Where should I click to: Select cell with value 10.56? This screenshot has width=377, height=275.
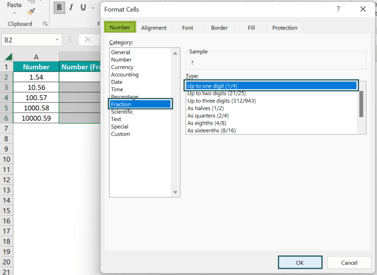(x=36, y=87)
